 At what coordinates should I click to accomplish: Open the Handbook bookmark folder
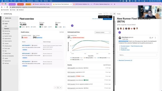click(x=20, y=10)
